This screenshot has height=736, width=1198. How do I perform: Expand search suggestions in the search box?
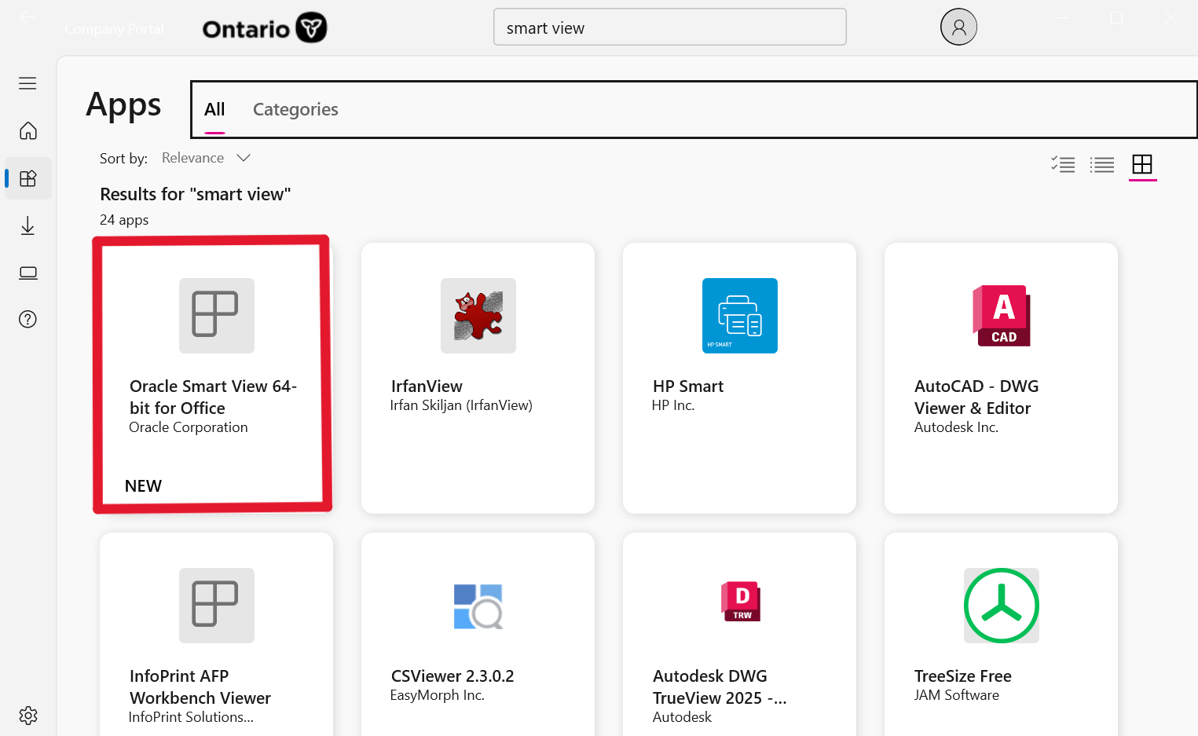pyautogui.click(x=669, y=27)
